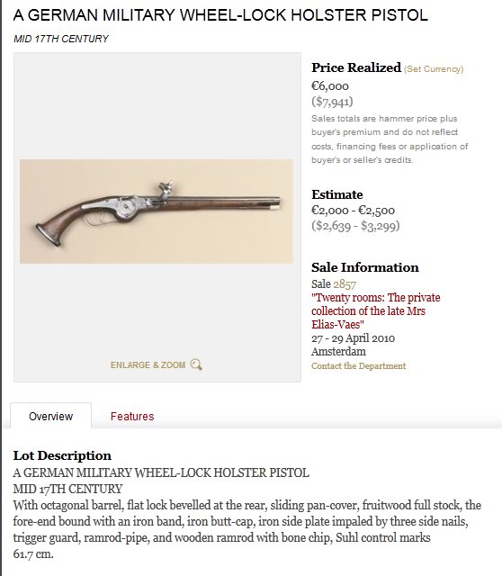Select the Overview tab
This screenshot has width=502, height=576.
(50, 416)
